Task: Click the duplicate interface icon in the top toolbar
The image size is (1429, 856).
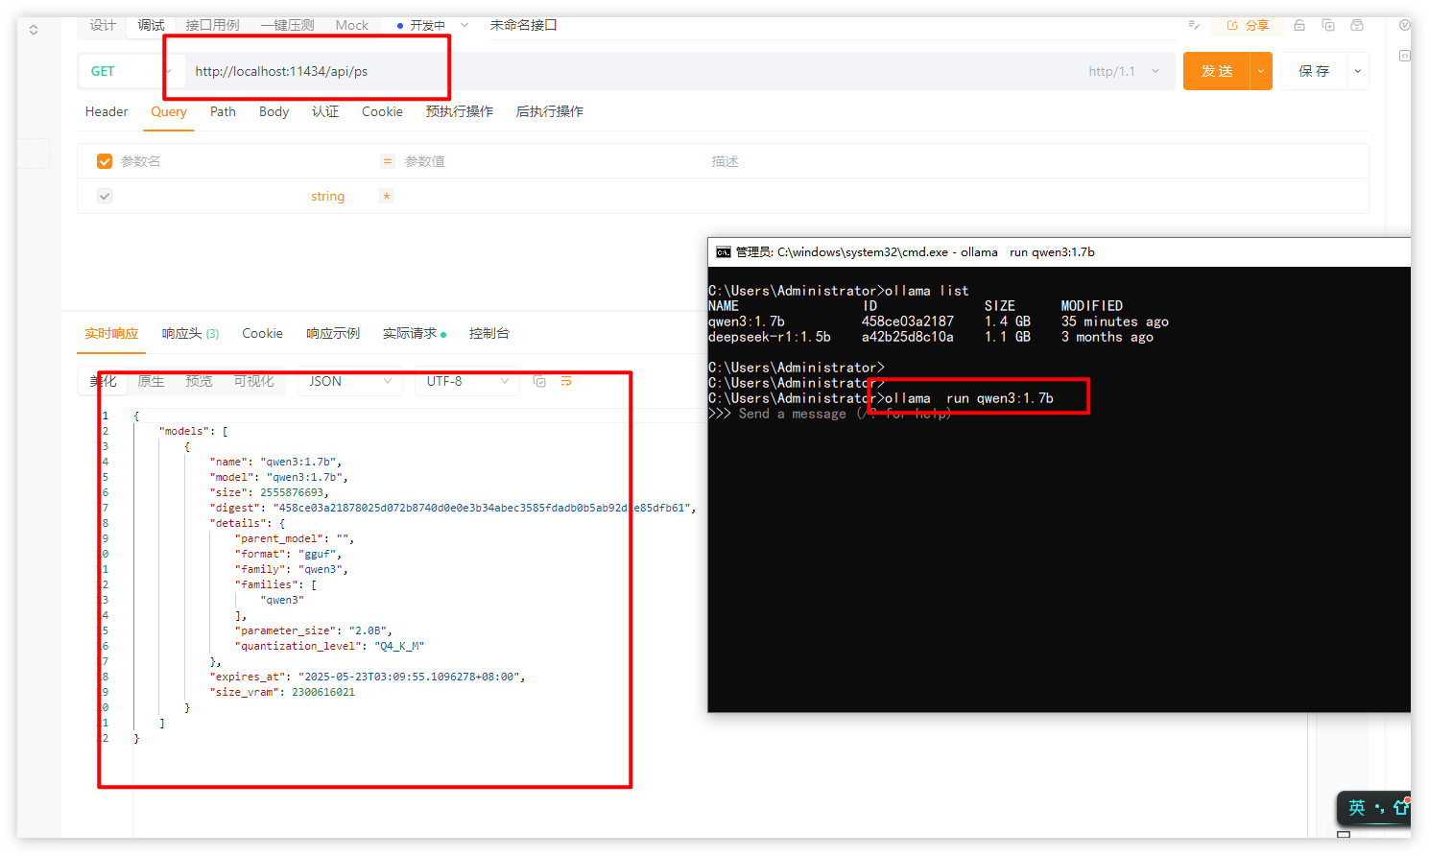Action: click(1328, 25)
